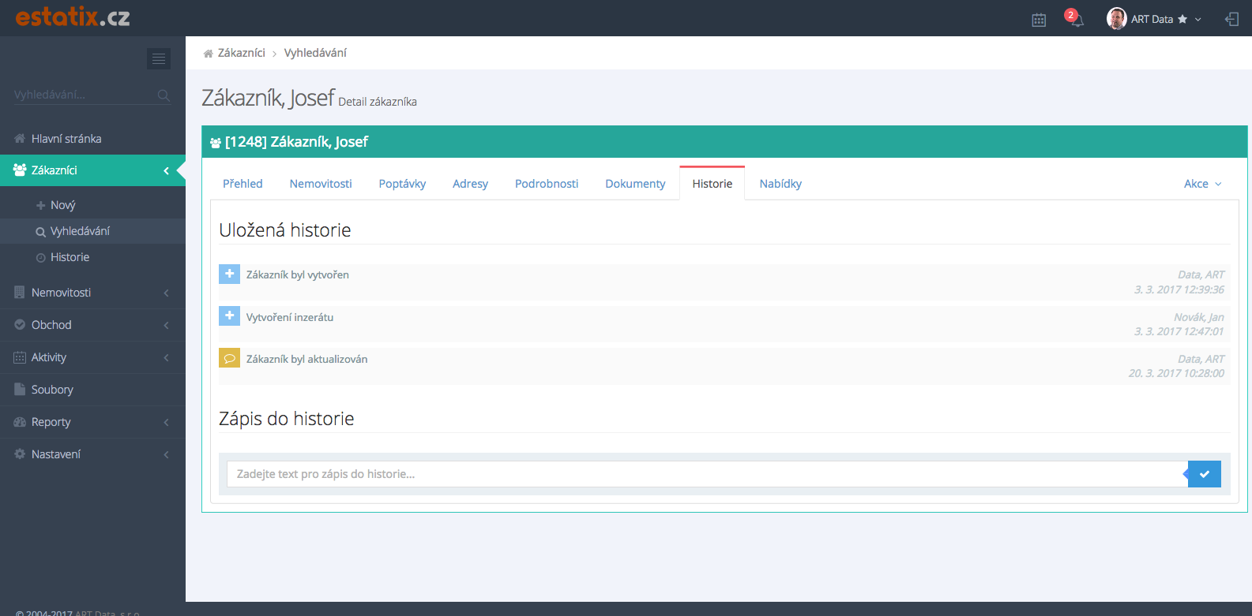Submit history entry with blue checkmark button
Screen dimensions: 1252x616
click(x=1205, y=474)
